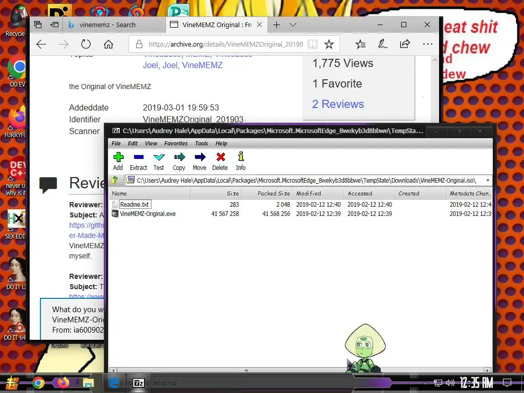Screen dimensions: 524x393
Task: Open the Action Center notification icon
Action: (507, 383)
